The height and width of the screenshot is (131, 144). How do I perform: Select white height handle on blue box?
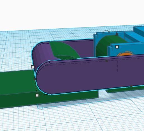117,47
